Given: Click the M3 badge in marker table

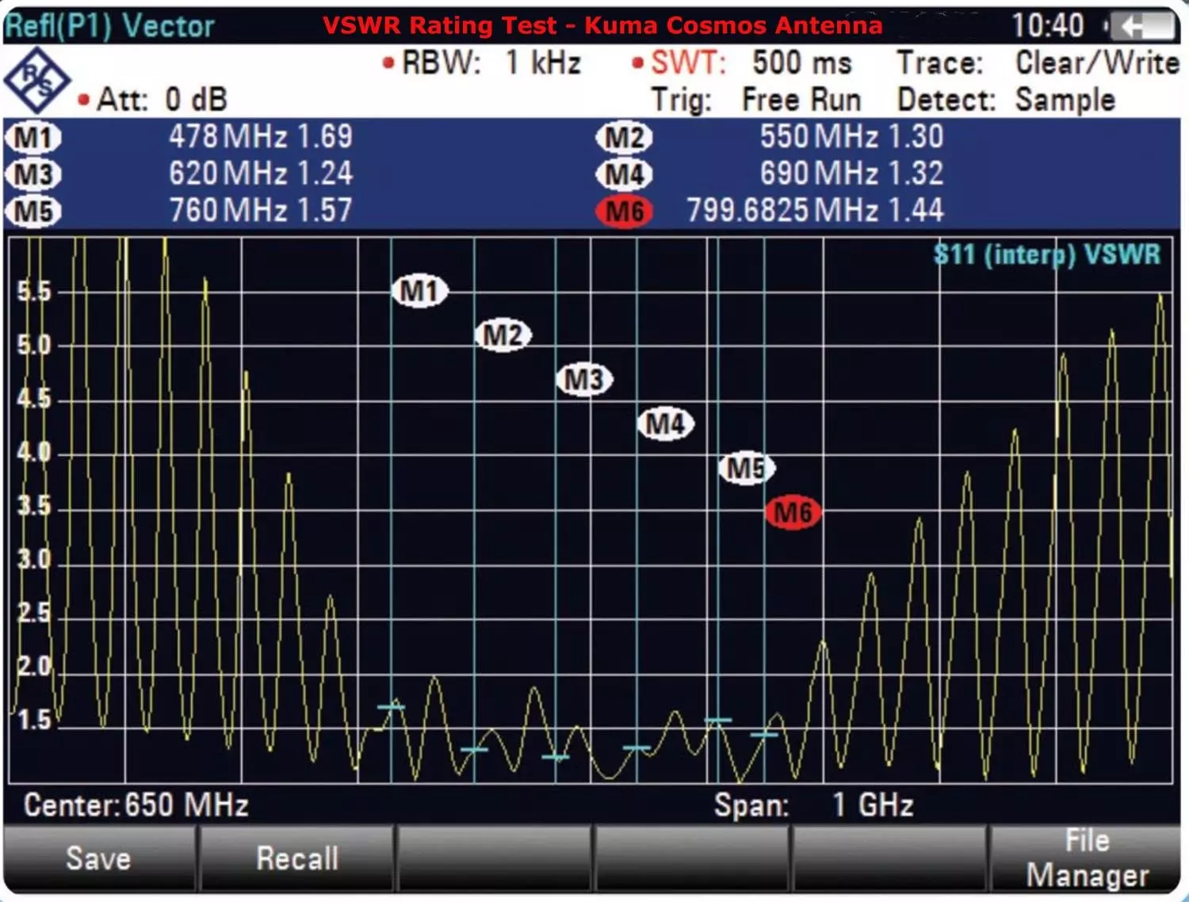Looking at the screenshot, I should 33,174.
